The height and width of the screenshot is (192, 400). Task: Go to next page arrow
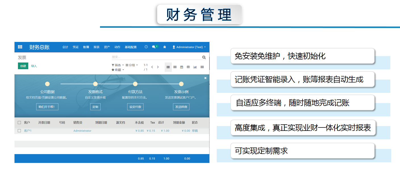158,67
